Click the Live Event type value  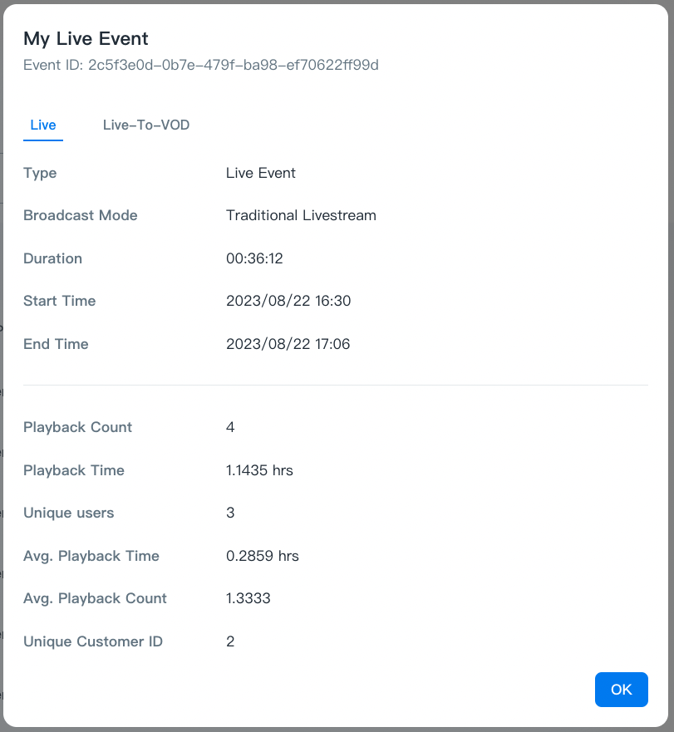coord(261,173)
